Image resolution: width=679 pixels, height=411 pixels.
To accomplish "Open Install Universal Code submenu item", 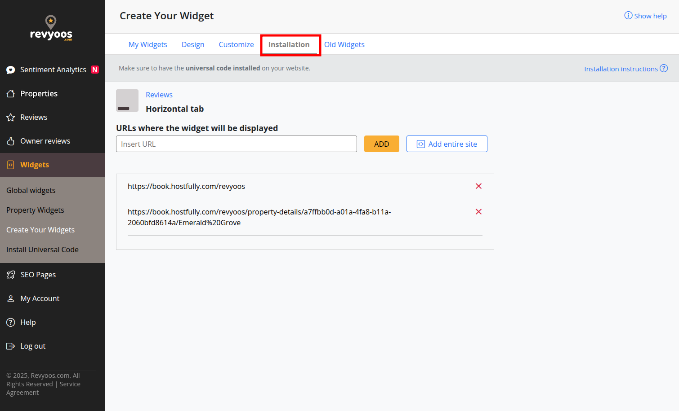I will point(42,249).
